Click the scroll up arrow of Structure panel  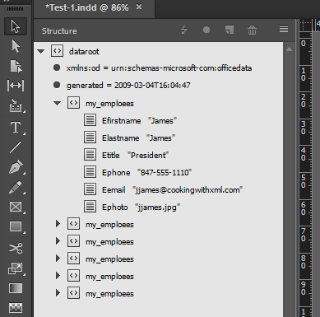tap(289, 49)
